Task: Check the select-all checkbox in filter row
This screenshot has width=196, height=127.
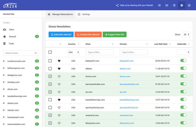Action: tap(50, 52)
